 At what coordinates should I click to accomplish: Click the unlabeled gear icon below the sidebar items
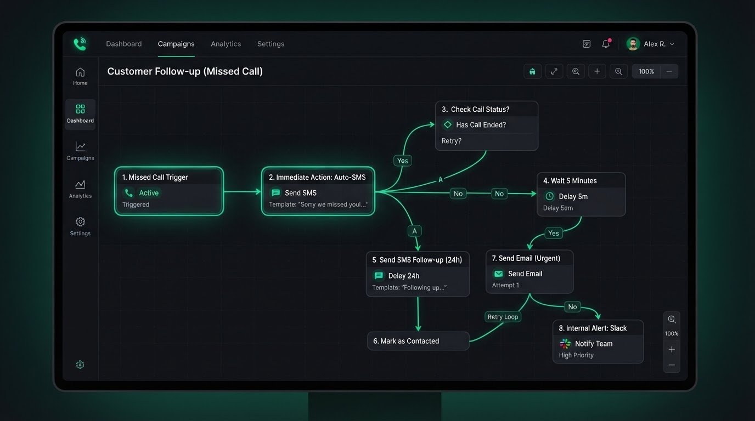coord(80,365)
